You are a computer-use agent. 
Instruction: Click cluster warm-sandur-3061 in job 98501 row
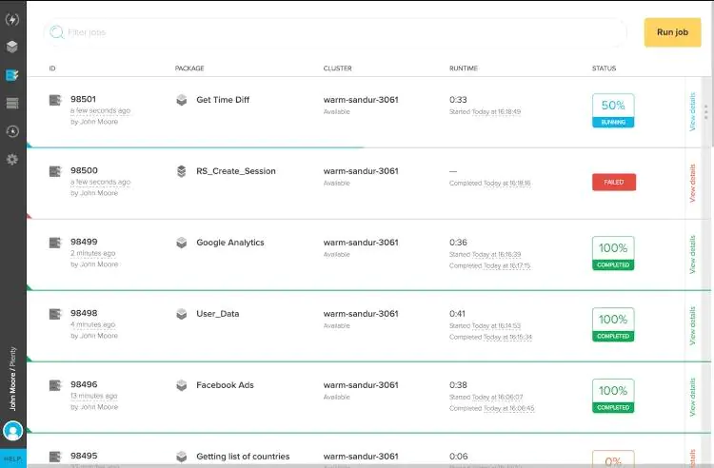pyautogui.click(x=361, y=100)
